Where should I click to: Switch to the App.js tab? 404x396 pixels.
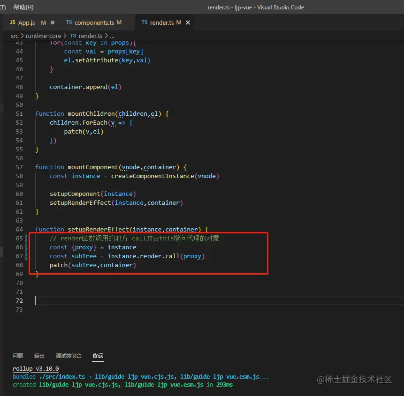click(27, 22)
